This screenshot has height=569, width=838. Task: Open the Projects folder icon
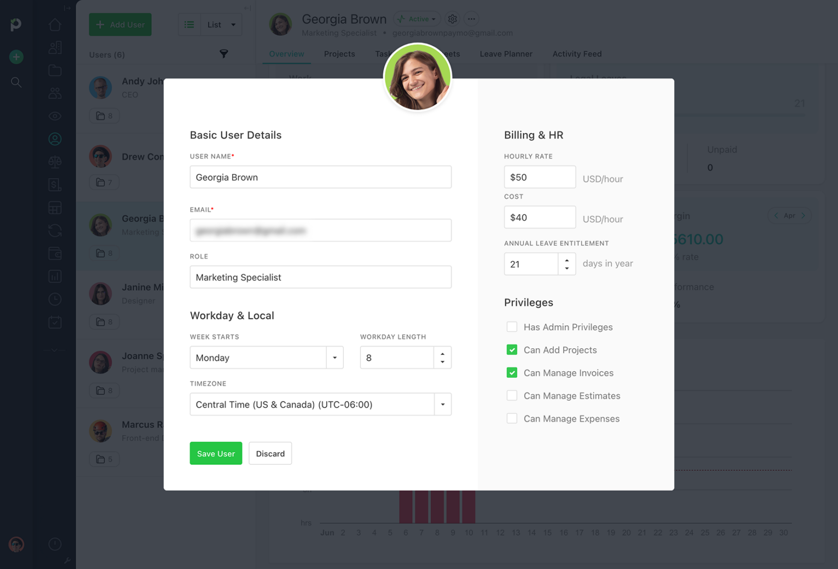point(55,70)
